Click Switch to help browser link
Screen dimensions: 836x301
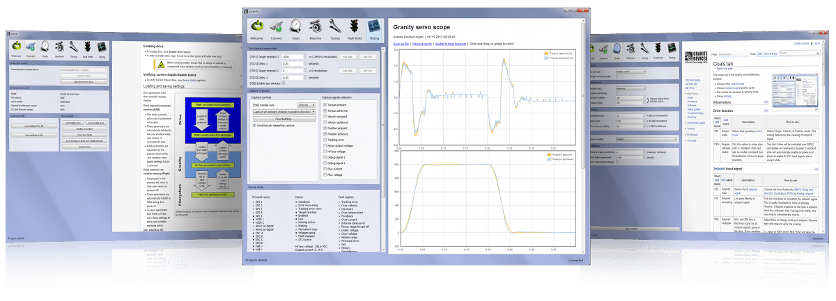tap(450, 43)
